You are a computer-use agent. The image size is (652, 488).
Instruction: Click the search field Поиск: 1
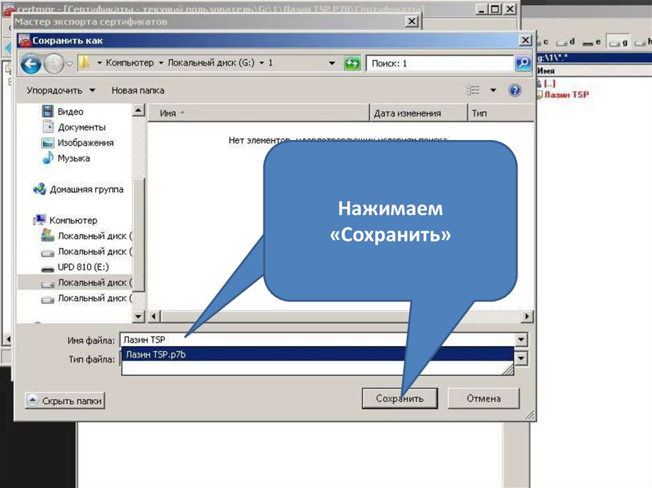click(439, 63)
